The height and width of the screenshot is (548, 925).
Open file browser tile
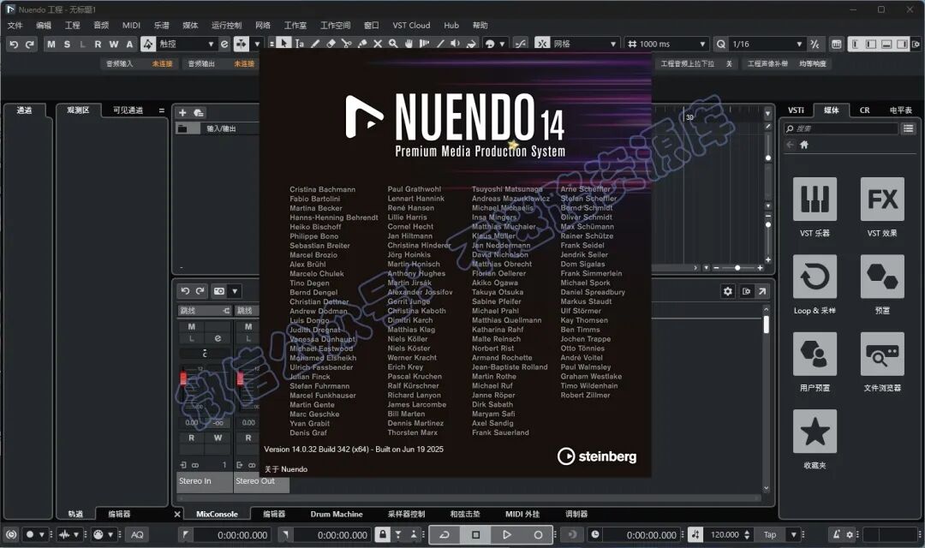pos(882,354)
